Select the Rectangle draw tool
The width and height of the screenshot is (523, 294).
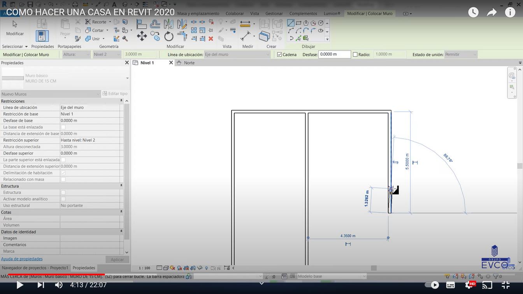click(x=298, y=23)
